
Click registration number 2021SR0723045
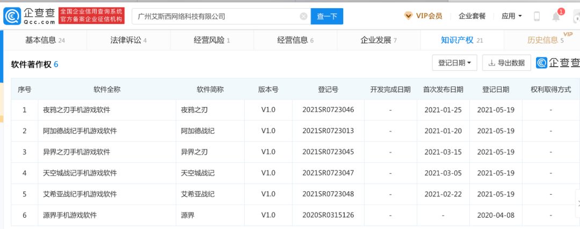pyautogui.click(x=328, y=152)
